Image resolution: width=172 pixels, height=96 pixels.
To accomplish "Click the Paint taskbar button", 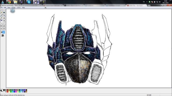I will coord(36,2).
